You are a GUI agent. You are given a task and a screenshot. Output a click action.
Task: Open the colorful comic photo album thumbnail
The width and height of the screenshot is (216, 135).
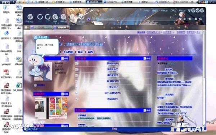58,108
